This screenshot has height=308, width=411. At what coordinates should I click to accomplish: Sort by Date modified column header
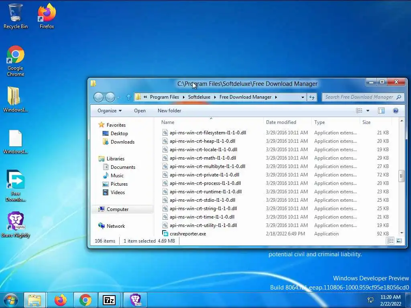[287, 122]
